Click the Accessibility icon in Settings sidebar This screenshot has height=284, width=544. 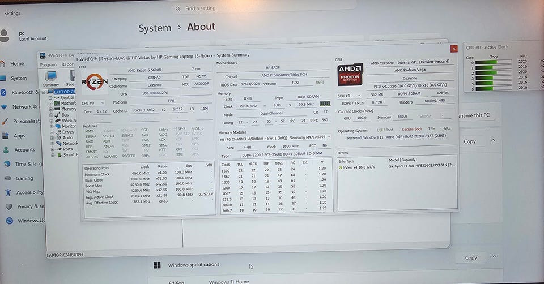[8, 192]
